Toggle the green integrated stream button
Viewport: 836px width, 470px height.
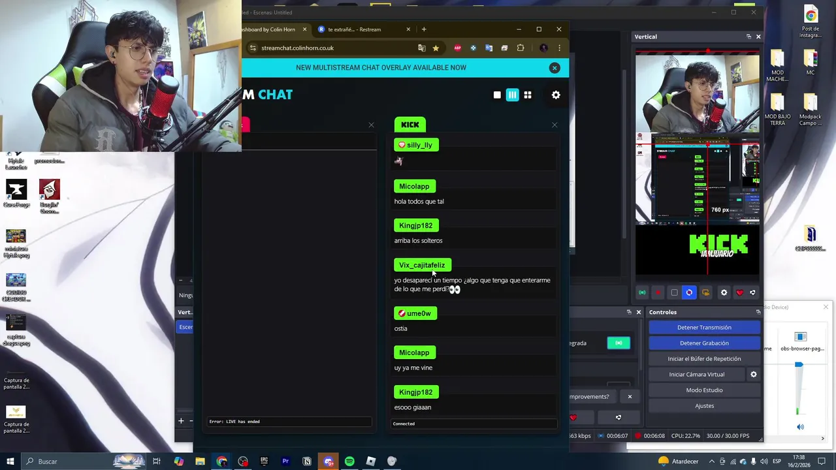[x=619, y=343]
